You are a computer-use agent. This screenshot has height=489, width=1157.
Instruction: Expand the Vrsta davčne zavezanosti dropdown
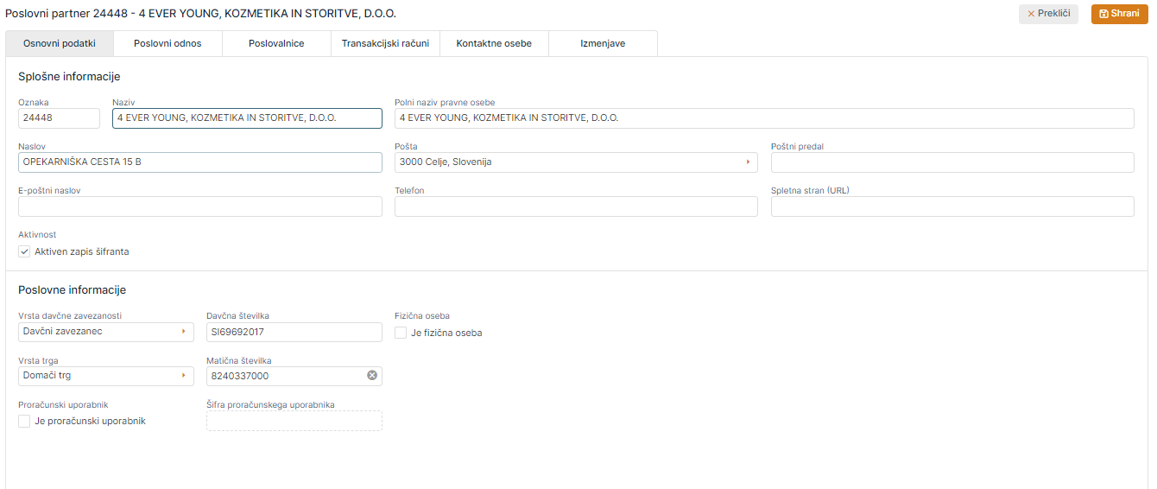click(106, 332)
